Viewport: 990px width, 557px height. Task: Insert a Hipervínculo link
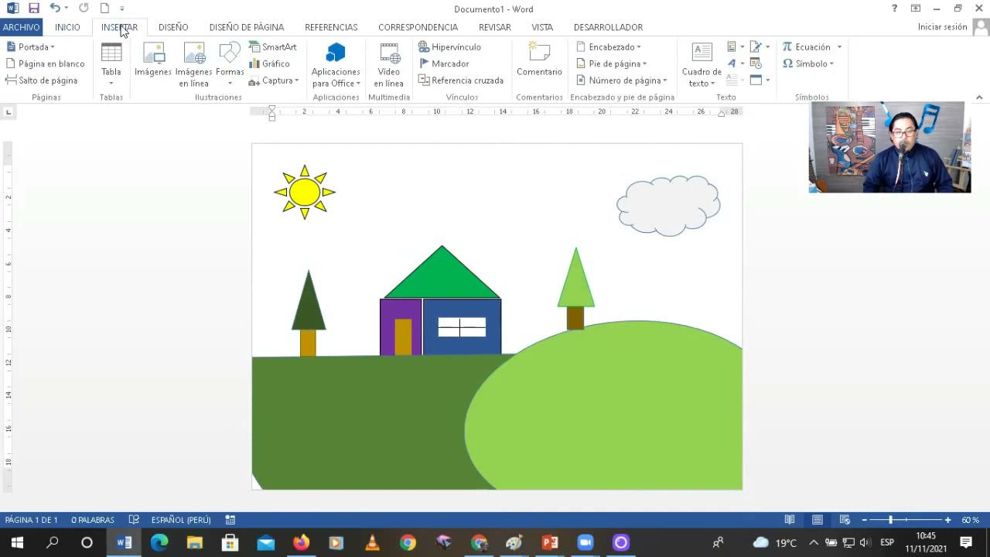tap(449, 47)
